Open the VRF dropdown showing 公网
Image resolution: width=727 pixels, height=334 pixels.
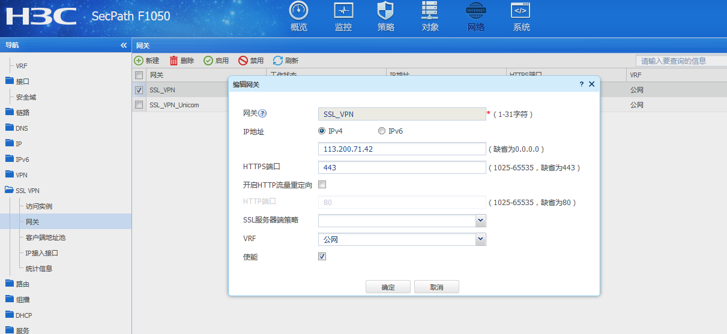click(x=480, y=239)
